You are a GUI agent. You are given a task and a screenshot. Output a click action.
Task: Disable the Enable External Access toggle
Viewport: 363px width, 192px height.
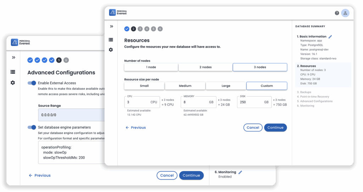pyautogui.click(x=32, y=83)
